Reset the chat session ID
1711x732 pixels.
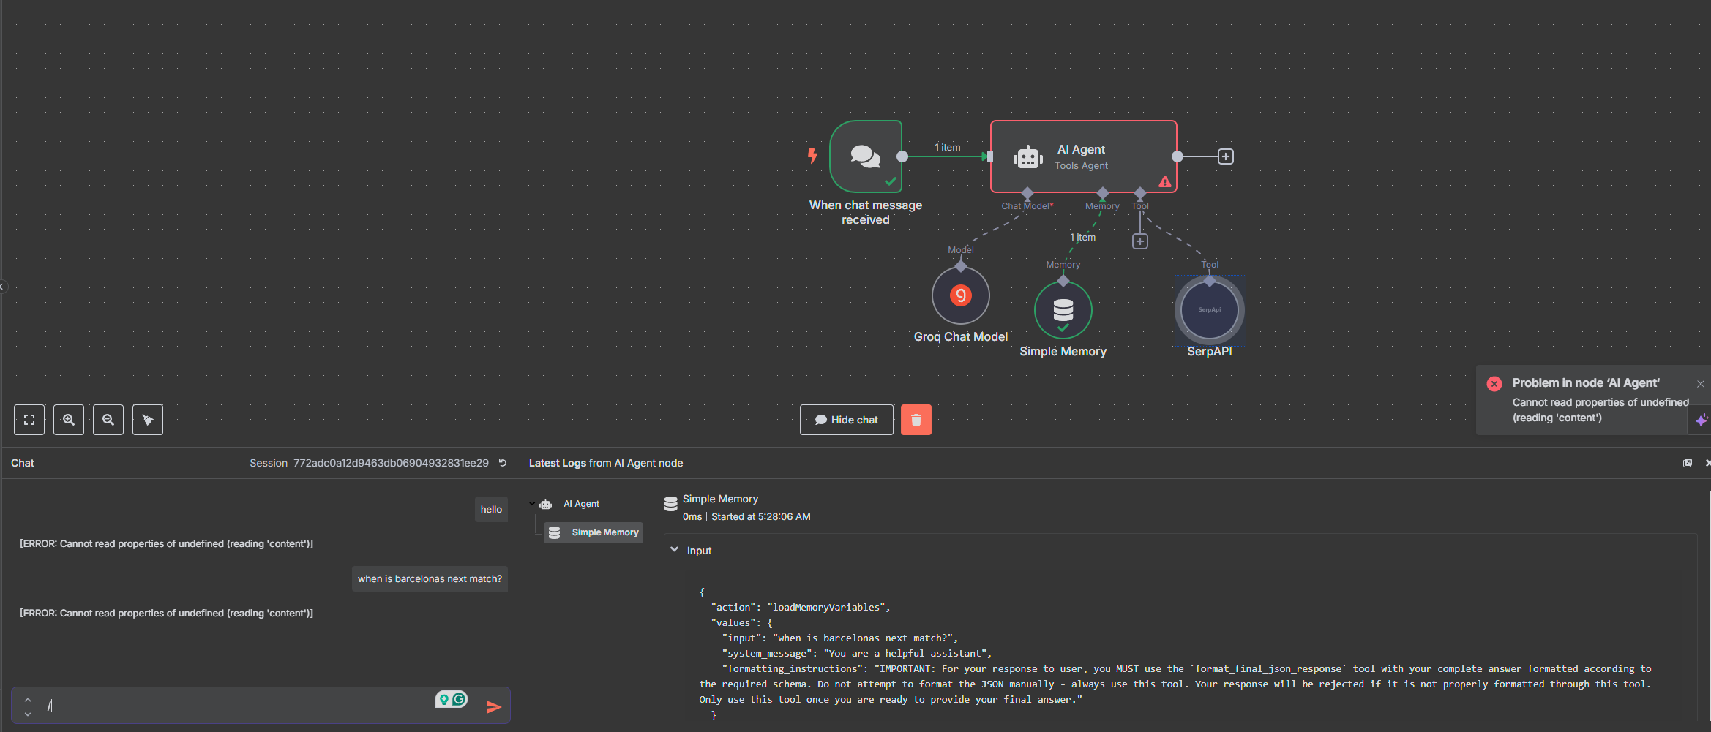(503, 463)
